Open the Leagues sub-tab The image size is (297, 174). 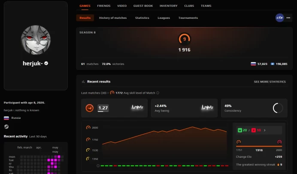click(164, 18)
